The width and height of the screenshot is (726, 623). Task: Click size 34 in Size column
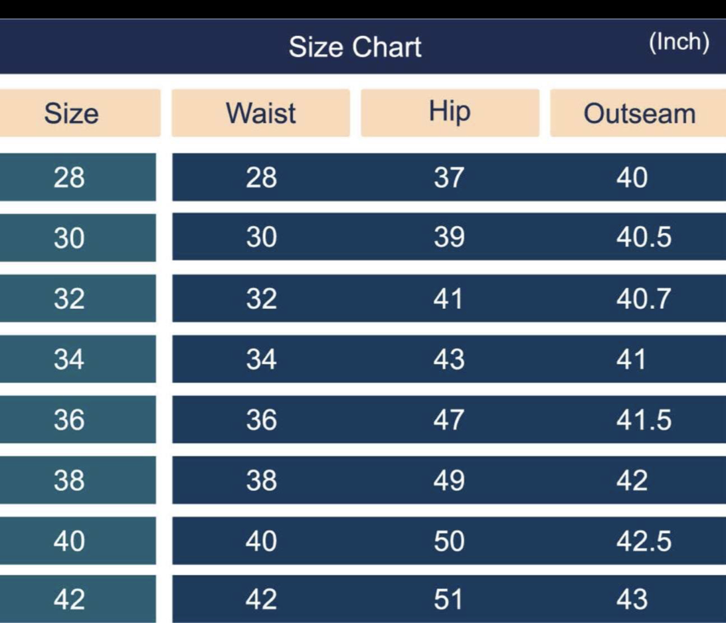coord(69,359)
